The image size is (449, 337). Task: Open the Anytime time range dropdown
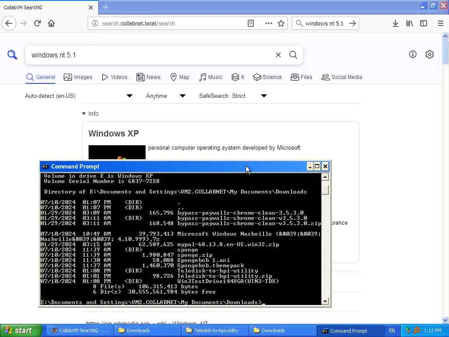point(166,96)
